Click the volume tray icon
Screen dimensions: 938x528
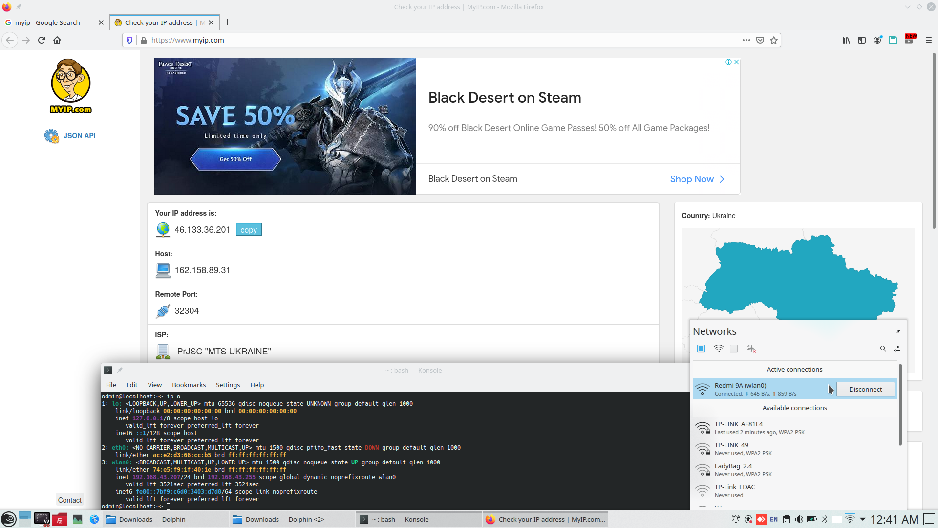coord(799,519)
